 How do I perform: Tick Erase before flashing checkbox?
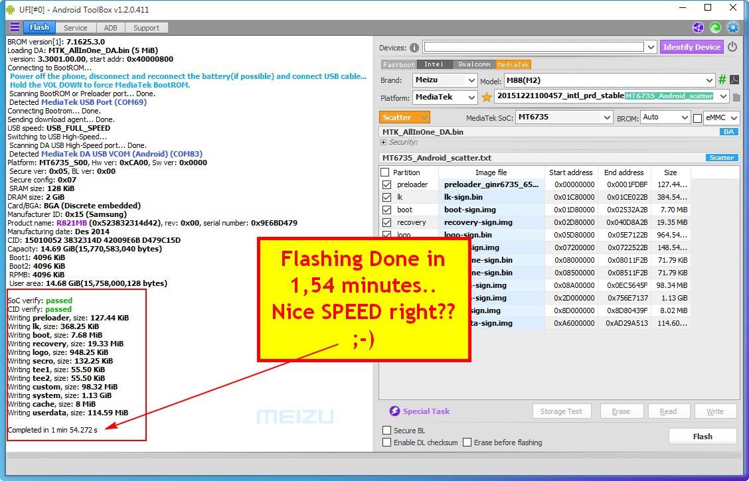(467, 443)
